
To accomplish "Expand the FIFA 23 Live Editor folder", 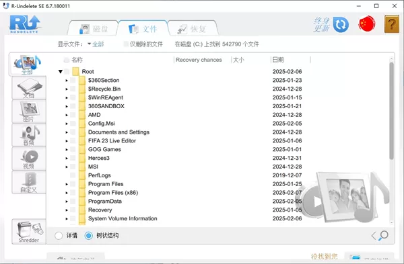I will tap(67, 141).
